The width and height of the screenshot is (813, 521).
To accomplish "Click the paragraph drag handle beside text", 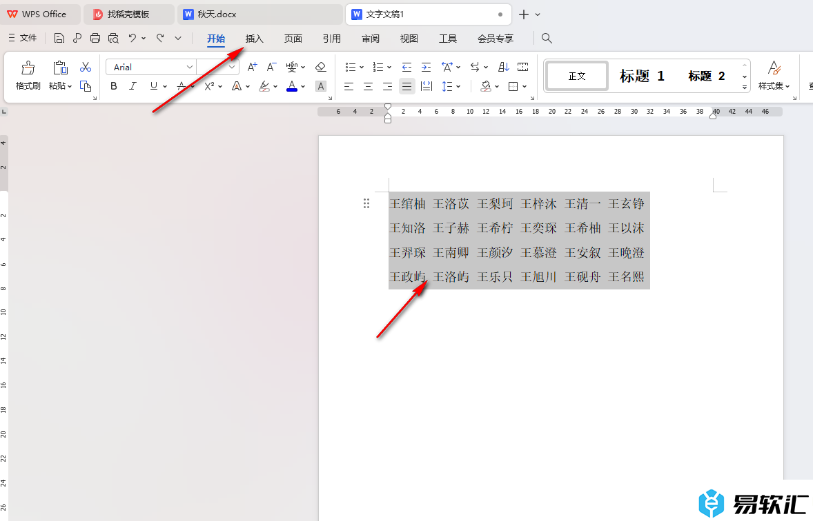I will (x=366, y=203).
